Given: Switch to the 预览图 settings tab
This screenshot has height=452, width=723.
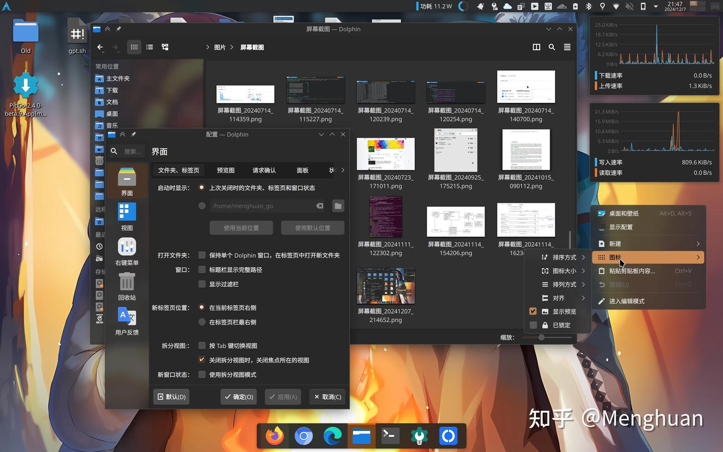Looking at the screenshot, I should click(225, 170).
